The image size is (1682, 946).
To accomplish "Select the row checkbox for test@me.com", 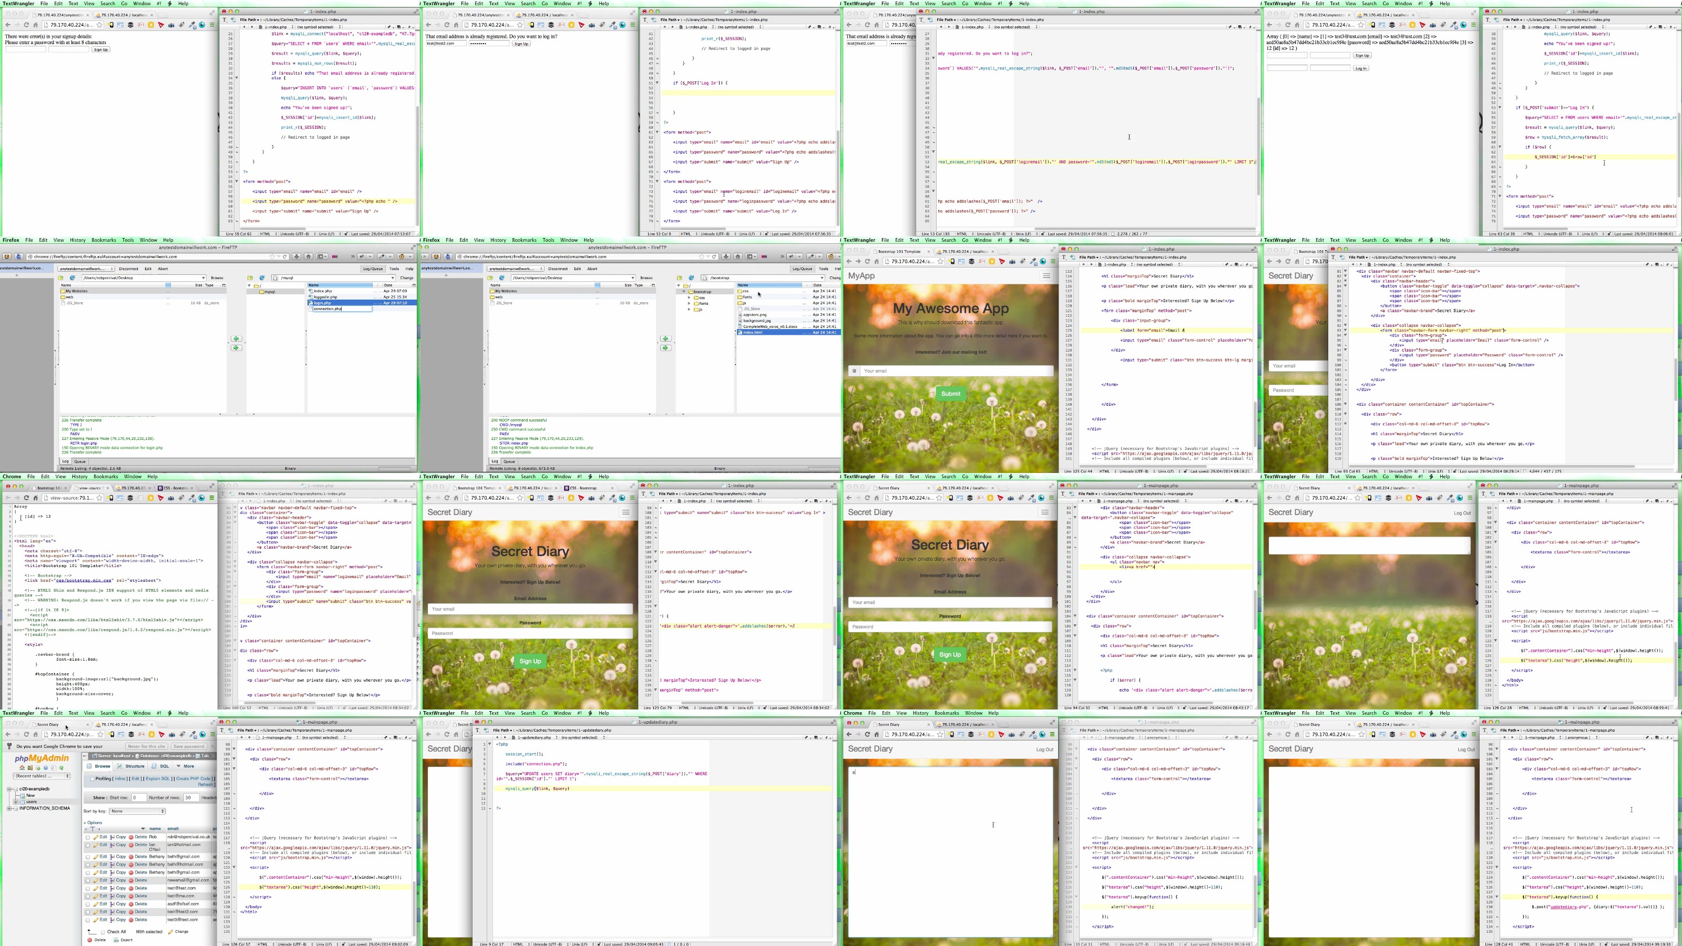I will point(87,897).
